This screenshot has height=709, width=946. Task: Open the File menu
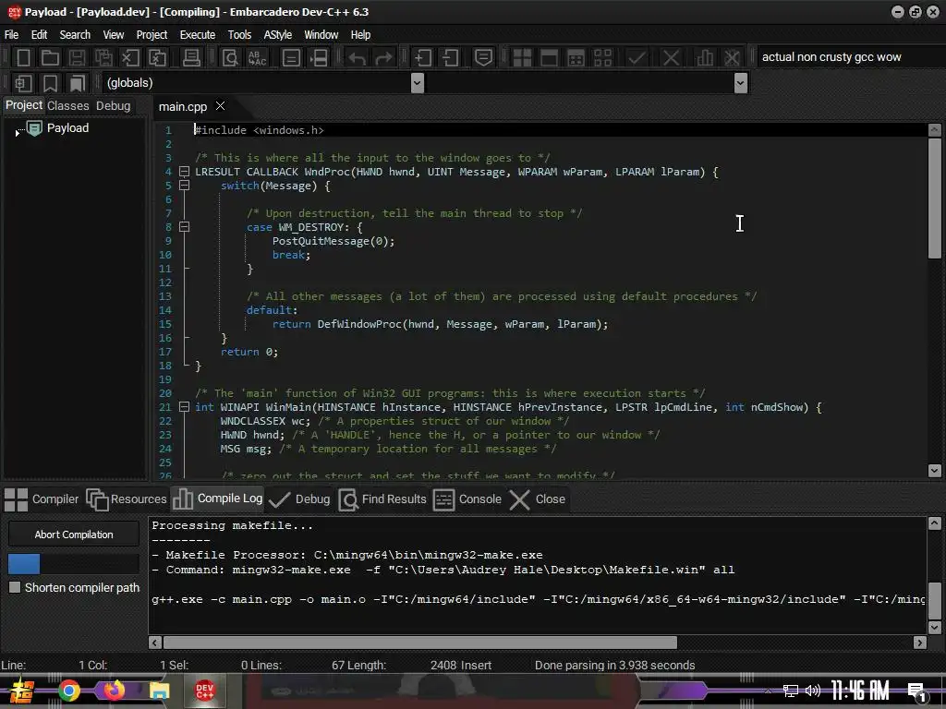pyautogui.click(x=11, y=35)
